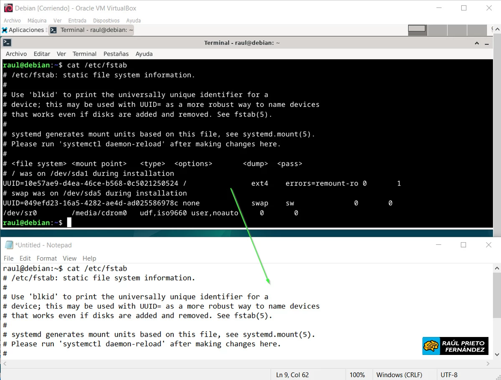The height and width of the screenshot is (380, 501).
Task: Click the terminal icon in the Terminal title bar
Action: (8, 42)
